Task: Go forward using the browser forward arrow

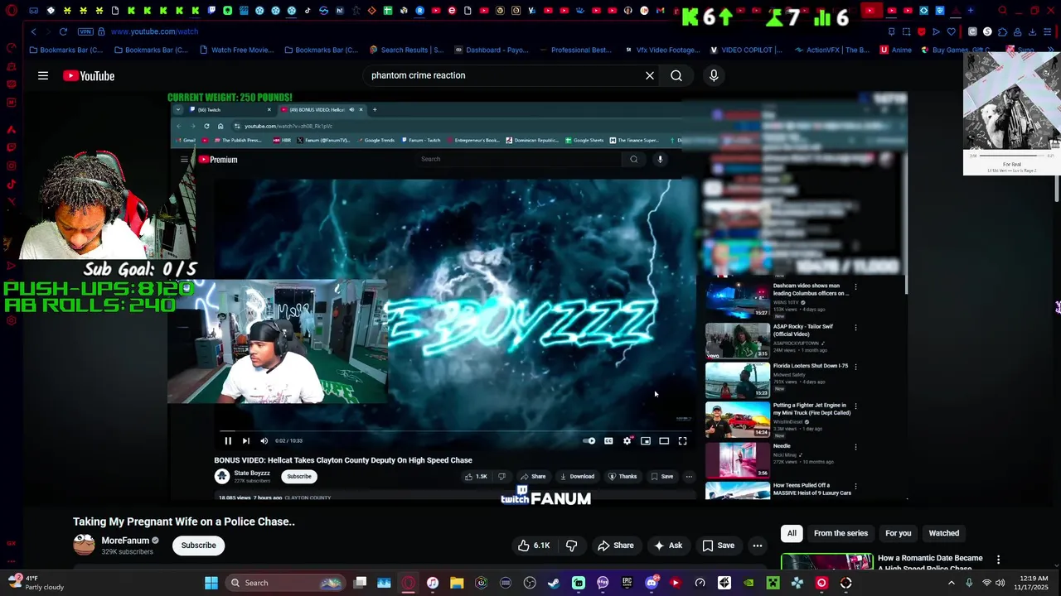Action: [47, 31]
